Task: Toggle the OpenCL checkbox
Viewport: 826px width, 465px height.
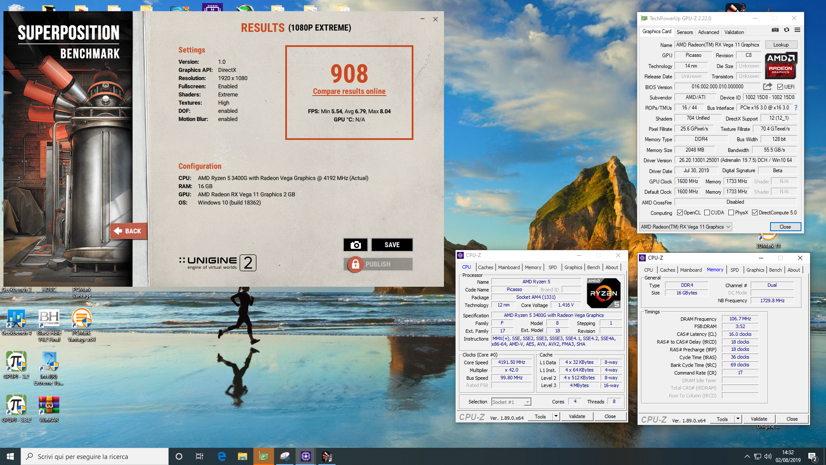Action: click(x=680, y=213)
